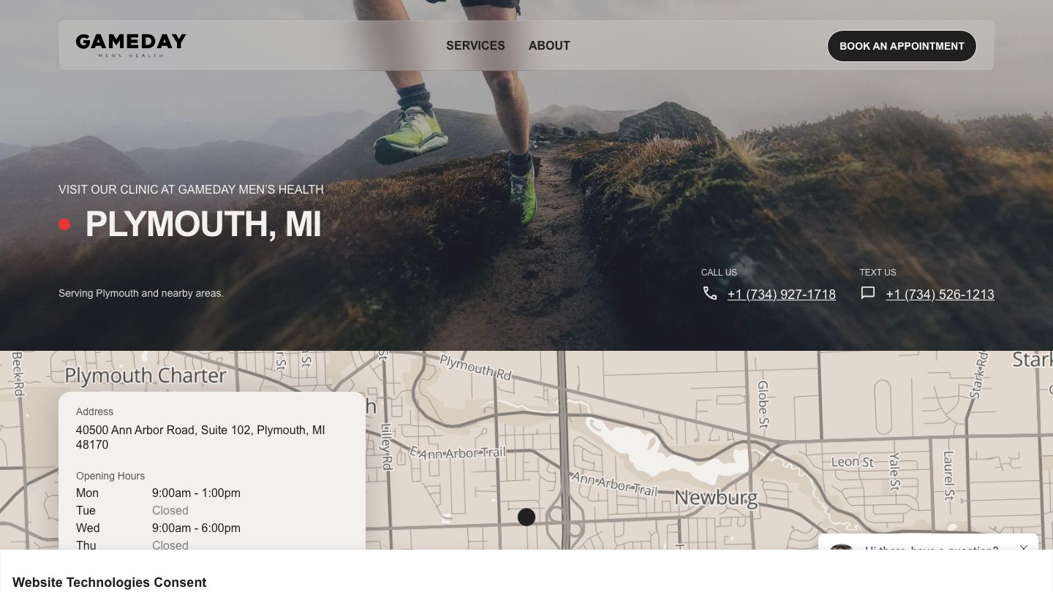The width and height of the screenshot is (1053, 592).
Task: Open the Services menu
Action: coord(475,45)
